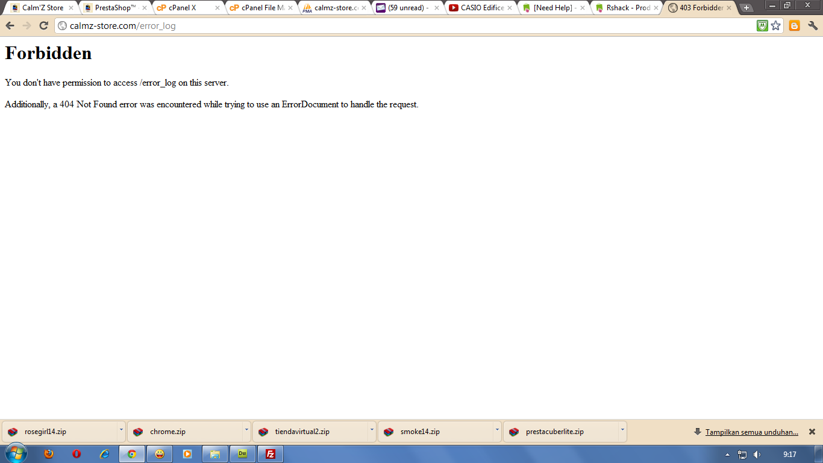Click the Tampilkan semua unduhan link
The width and height of the screenshot is (823, 463).
[752, 432]
